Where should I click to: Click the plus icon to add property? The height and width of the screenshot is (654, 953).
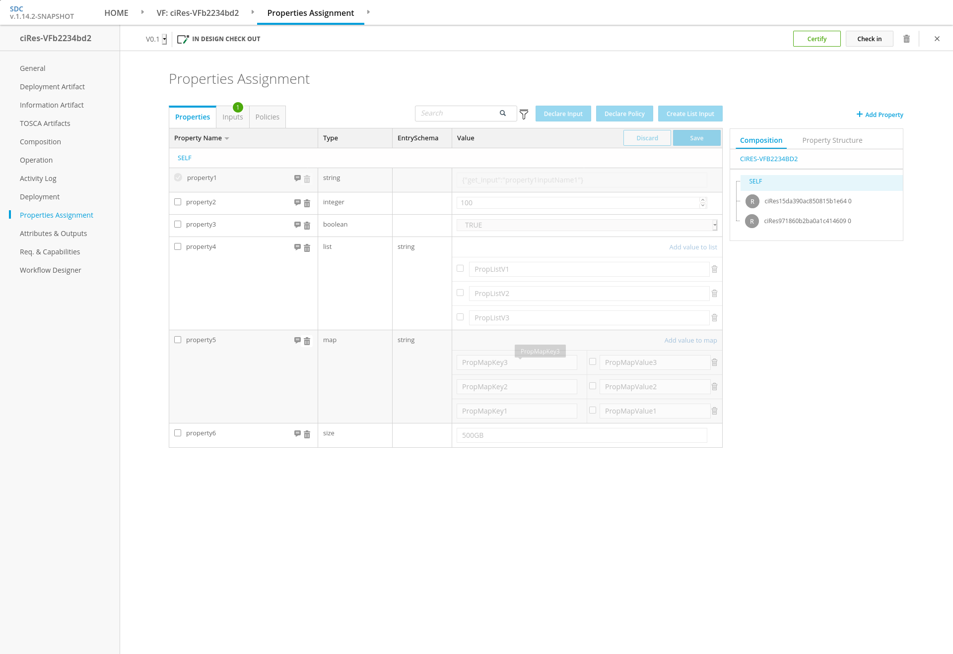click(860, 114)
